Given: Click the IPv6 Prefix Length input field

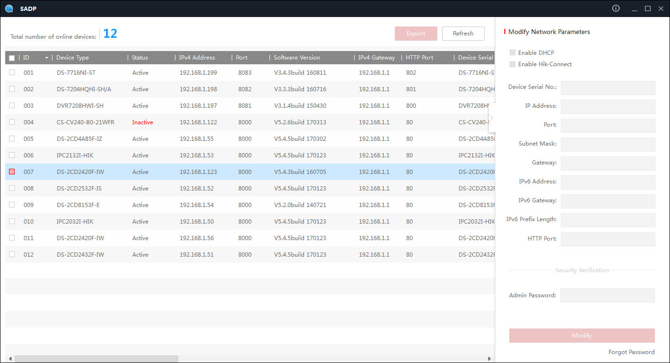Looking at the screenshot, I should click(x=608, y=220).
